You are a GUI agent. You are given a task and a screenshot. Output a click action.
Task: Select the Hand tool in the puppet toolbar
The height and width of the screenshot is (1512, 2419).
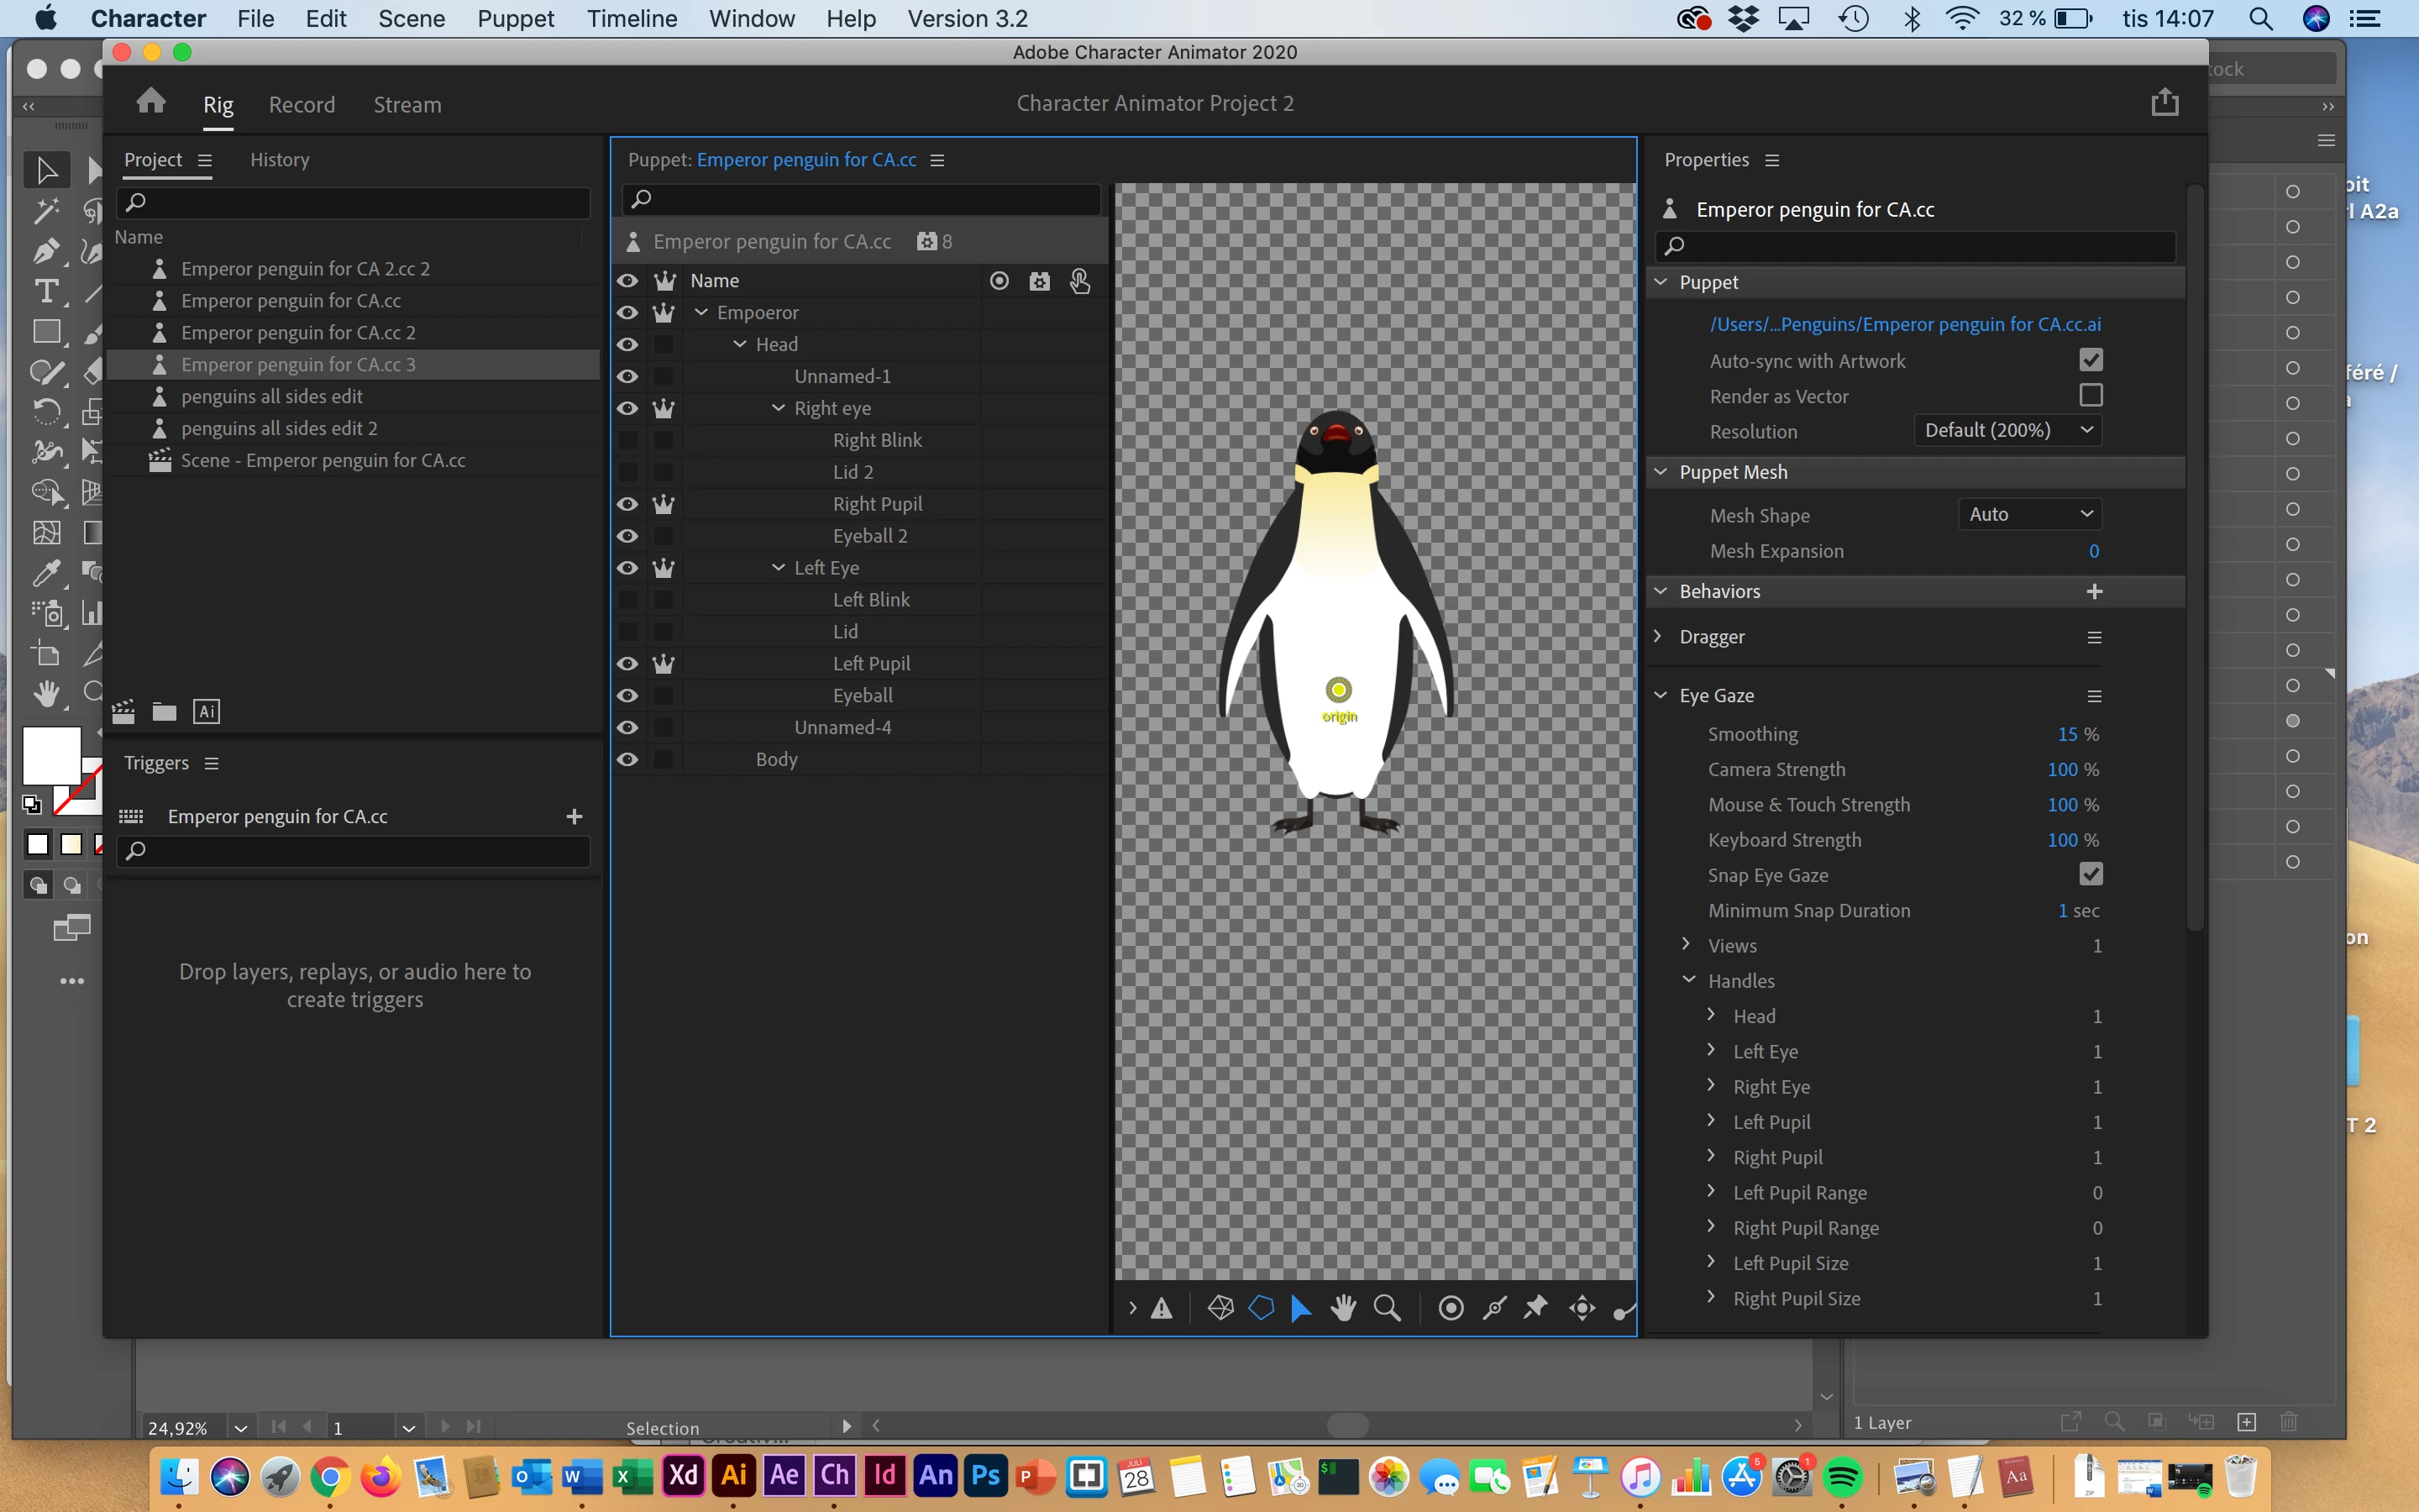coord(1343,1308)
